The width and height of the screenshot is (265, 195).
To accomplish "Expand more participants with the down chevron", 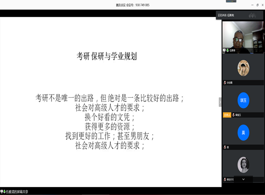I will pos(243,179).
